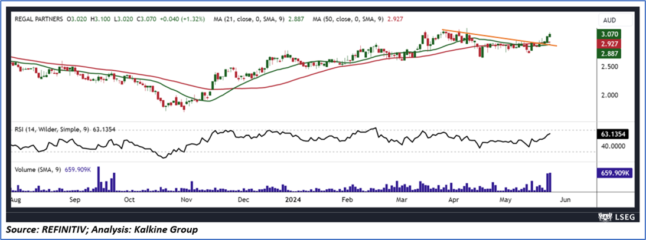
Task: Click the 63.1354 RSI value tag
Action: click(x=613, y=134)
